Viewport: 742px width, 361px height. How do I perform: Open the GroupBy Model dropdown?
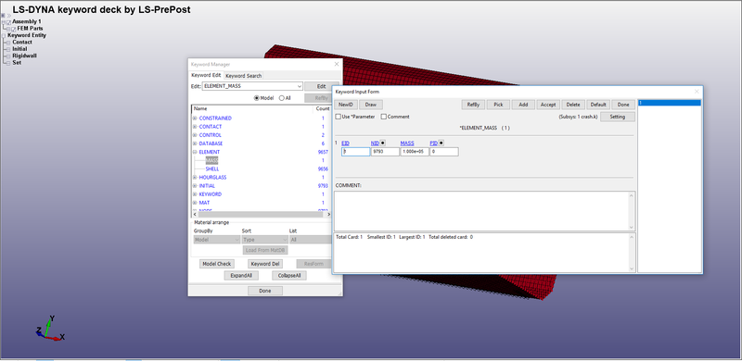coord(217,240)
